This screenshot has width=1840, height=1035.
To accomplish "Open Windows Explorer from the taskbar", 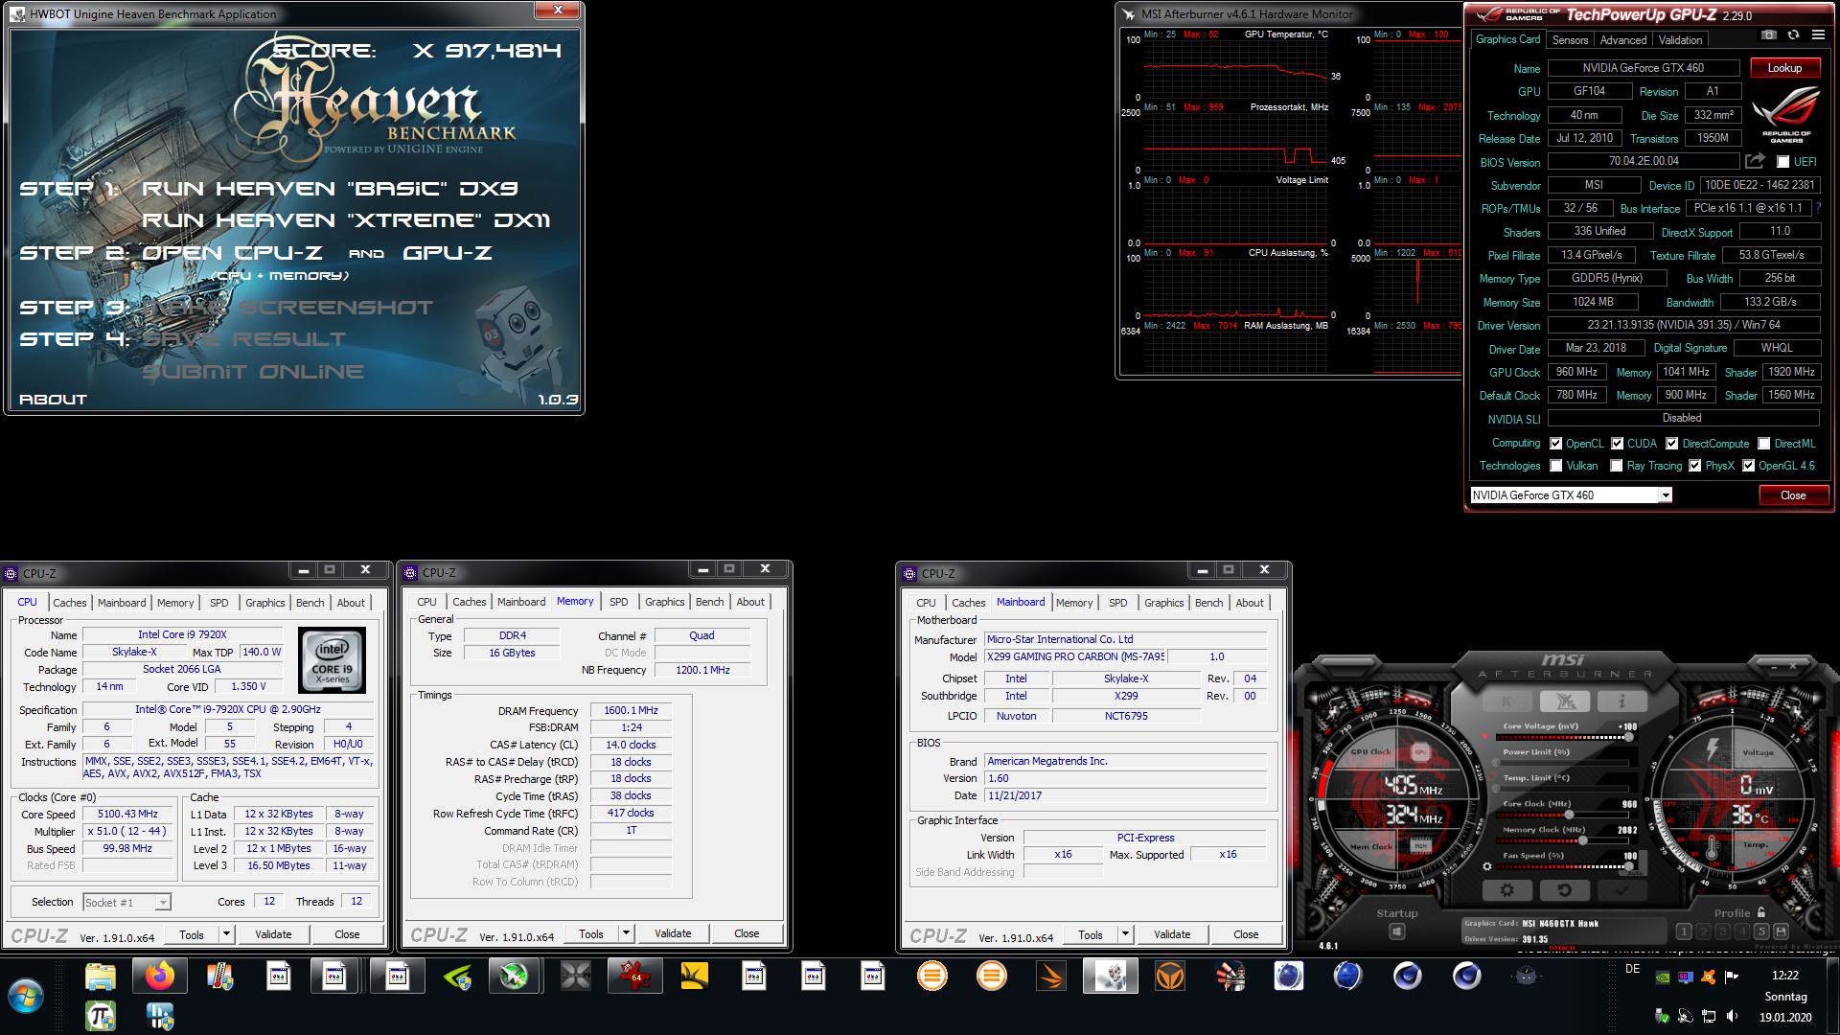I will pyautogui.click(x=101, y=977).
